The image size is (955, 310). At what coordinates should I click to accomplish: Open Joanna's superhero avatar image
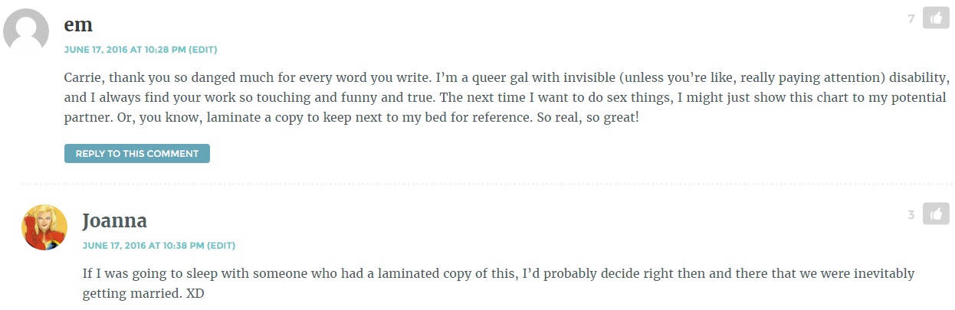[x=45, y=227]
